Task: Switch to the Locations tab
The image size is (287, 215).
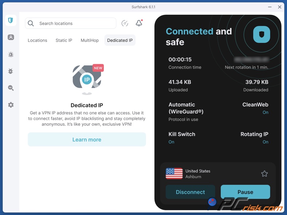Action: (x=37, y=40)
